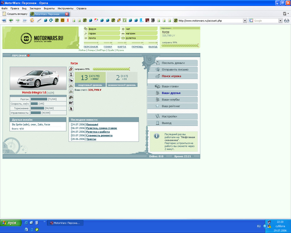Open the Закладки menu

pos(35,8)
